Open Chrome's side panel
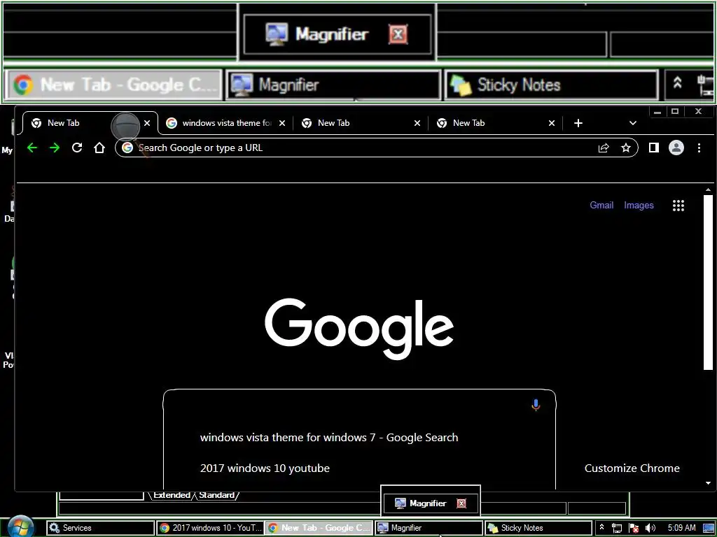 pyautogui.click(x=654, y=148)
